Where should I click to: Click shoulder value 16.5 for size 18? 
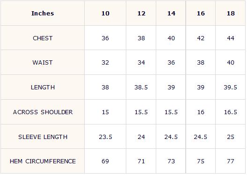coord(231,112)
